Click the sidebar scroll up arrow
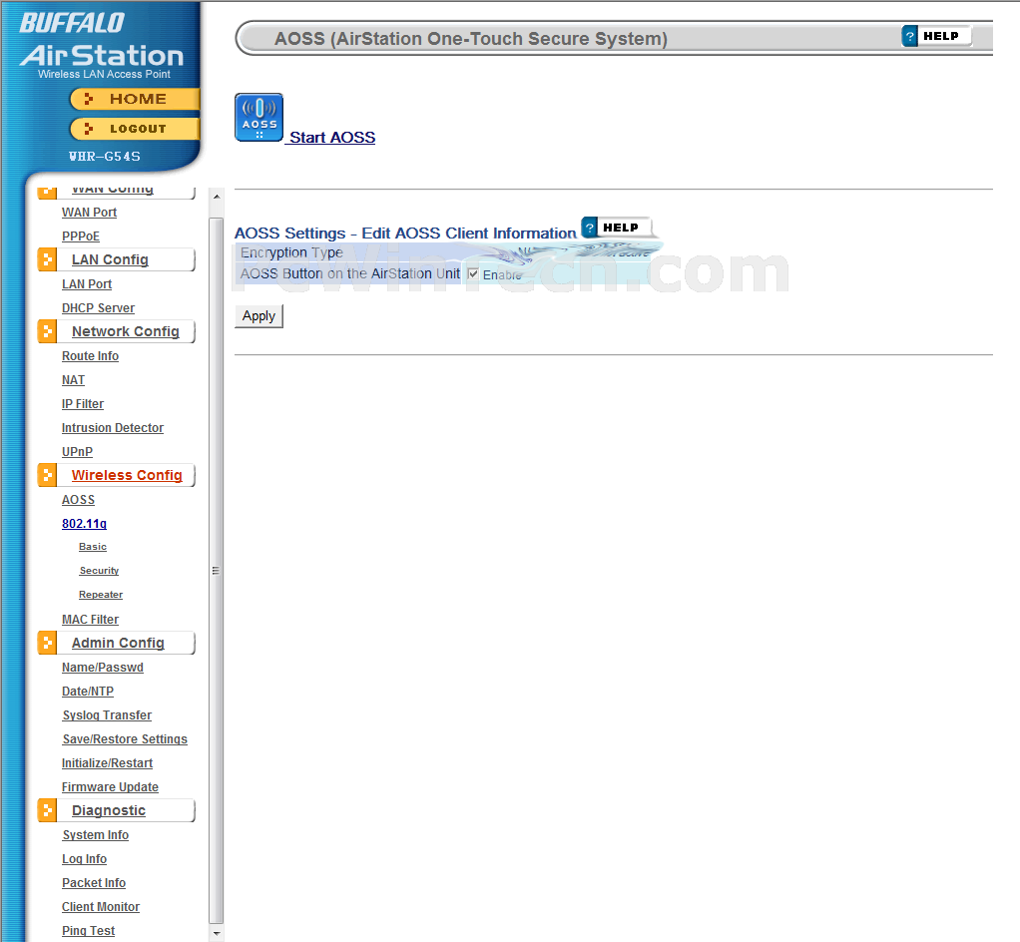 pyautogui.click(x=217, y=196)
